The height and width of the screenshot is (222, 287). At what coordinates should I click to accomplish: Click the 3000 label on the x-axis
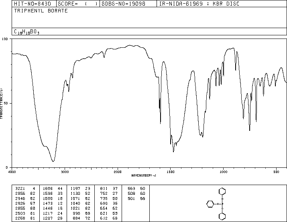pos(65,172)
